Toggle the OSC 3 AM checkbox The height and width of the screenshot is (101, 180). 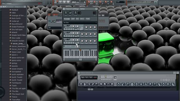tap(64, 46)
